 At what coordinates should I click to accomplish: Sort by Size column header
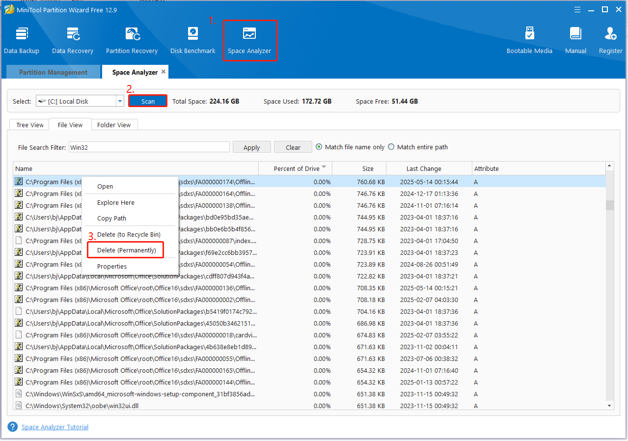click(359, 168)
